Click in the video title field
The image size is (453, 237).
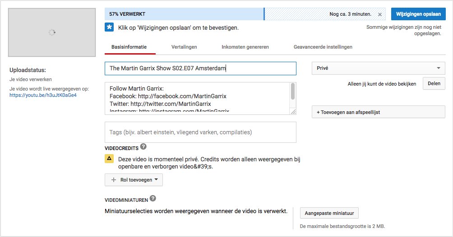[x=200, y=68]
